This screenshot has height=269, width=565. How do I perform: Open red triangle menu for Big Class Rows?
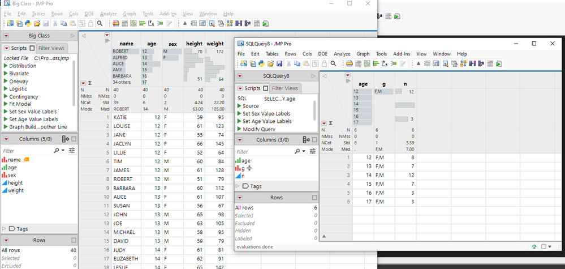tap(6, 240)
